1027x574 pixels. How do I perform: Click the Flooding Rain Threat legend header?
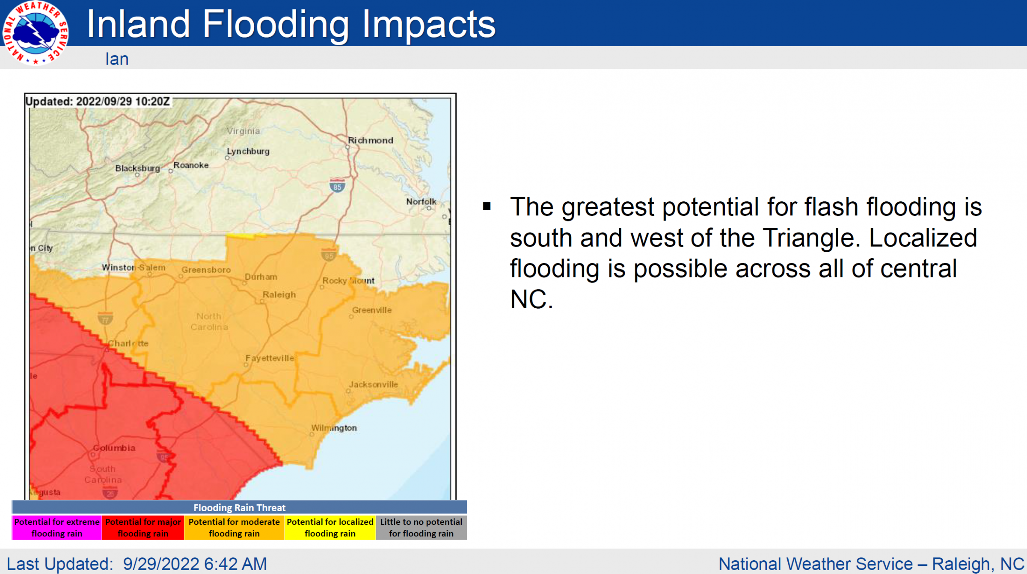pyautogui.click(x=239, y=507)
